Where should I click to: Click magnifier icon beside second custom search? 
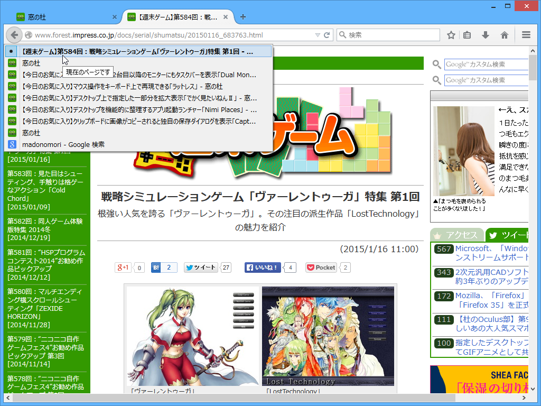point(437,80)
